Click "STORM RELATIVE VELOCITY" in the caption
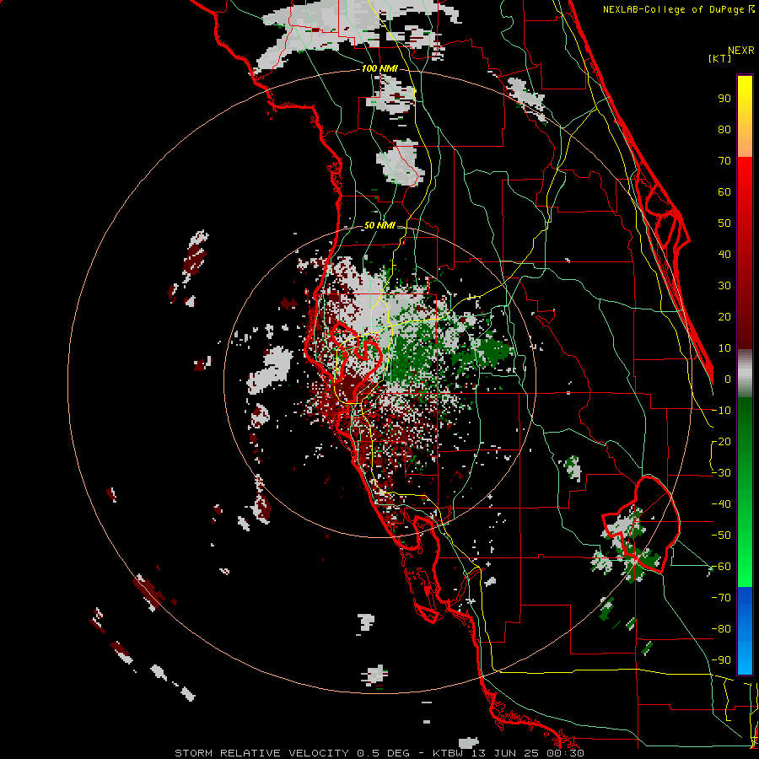This screenshot has height=759, width=759. pyautogui.click(x=262, y=753)
